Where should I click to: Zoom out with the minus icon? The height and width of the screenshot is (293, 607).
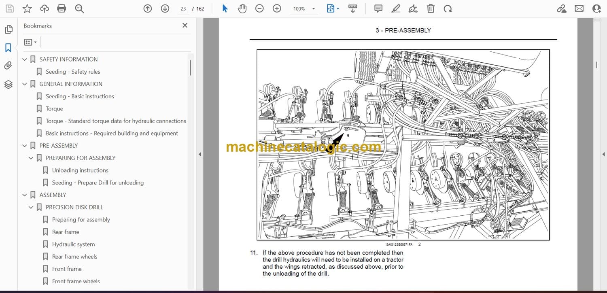pyautogui.click(x=259, y=8)
